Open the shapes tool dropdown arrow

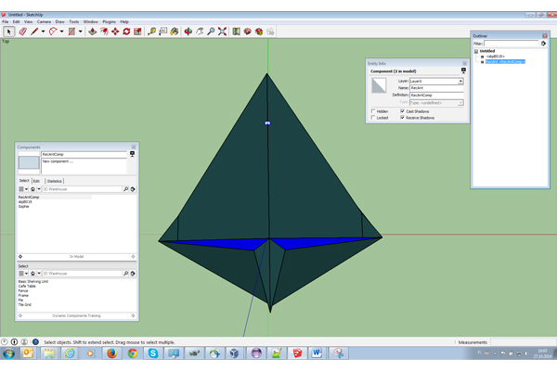pyautogui.click(x=82, y=32)
